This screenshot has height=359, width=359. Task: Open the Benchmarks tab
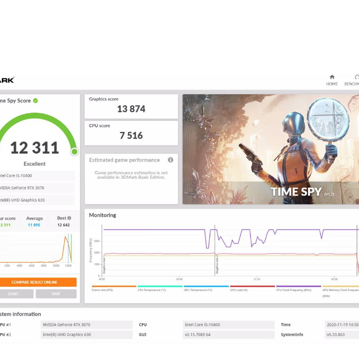tap(352, 80)
